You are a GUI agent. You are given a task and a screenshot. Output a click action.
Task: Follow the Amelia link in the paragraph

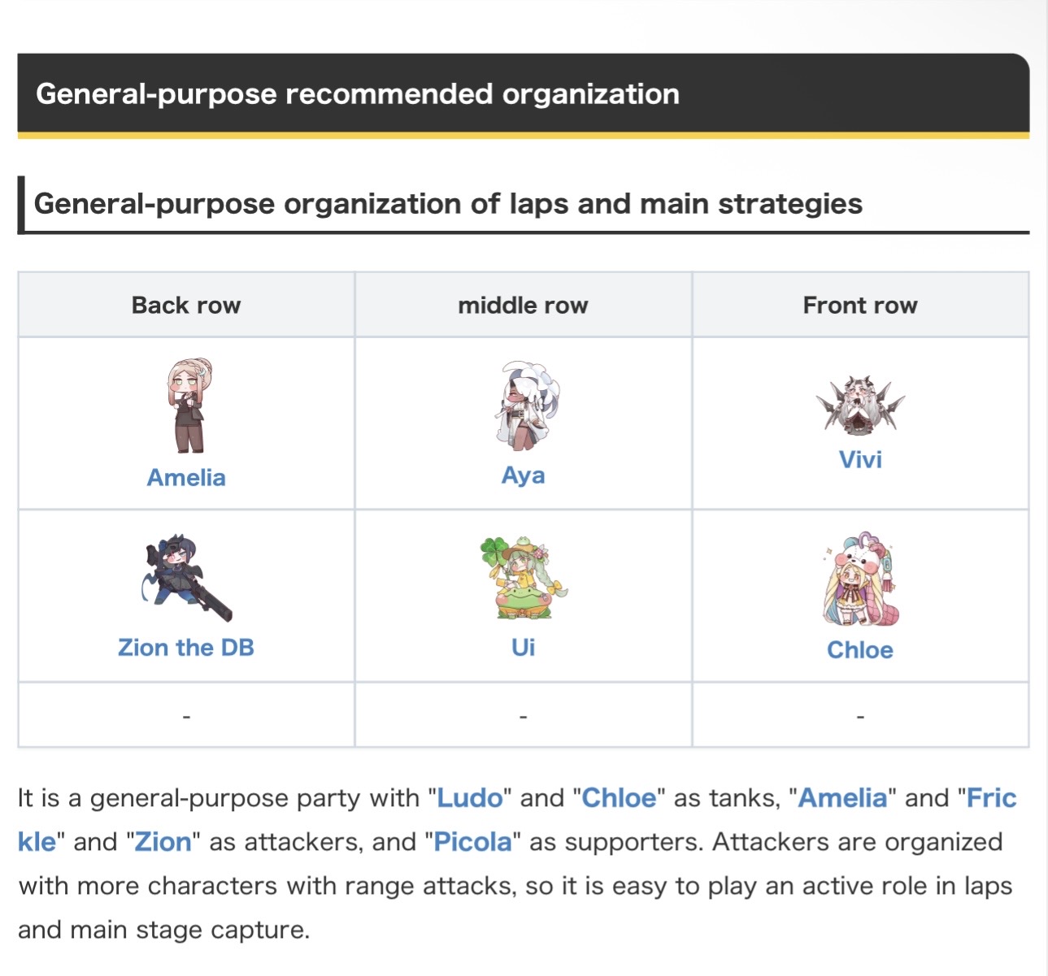click(842, 798)
